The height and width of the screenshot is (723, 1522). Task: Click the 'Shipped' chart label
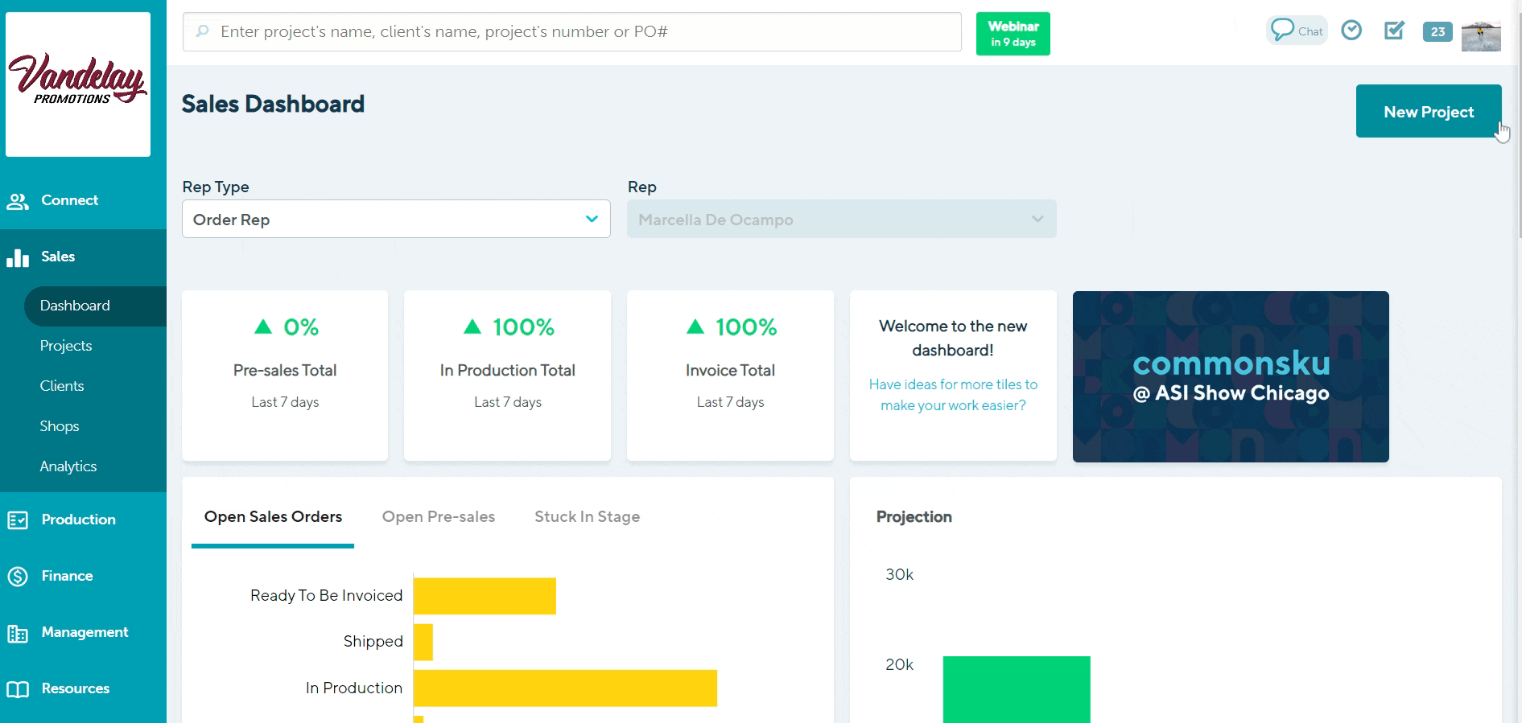[x=373, y=642]
